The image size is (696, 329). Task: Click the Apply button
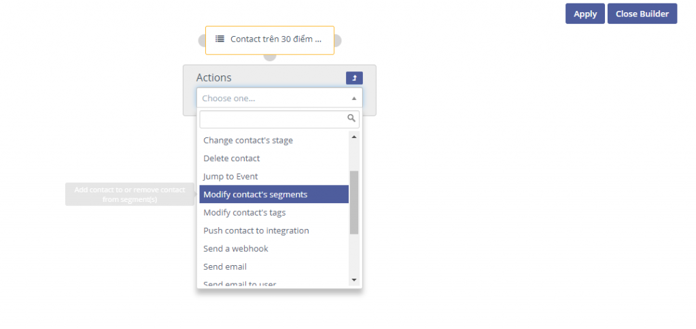pos(585,14)
